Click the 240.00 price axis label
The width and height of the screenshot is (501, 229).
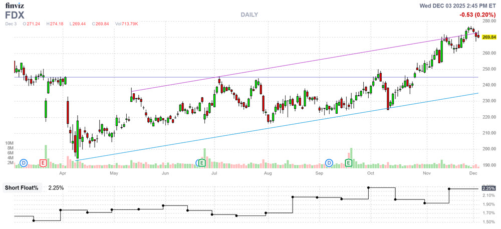point(489,85)
